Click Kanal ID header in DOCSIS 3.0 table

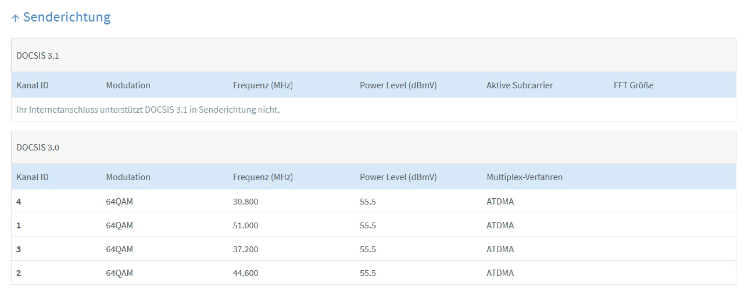33,177
